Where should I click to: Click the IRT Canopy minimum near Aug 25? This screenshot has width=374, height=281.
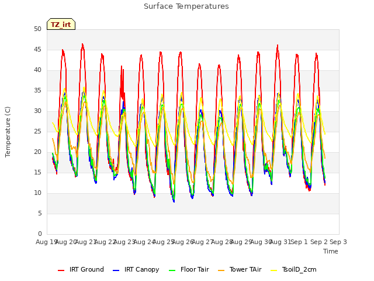tap(174, 201)
